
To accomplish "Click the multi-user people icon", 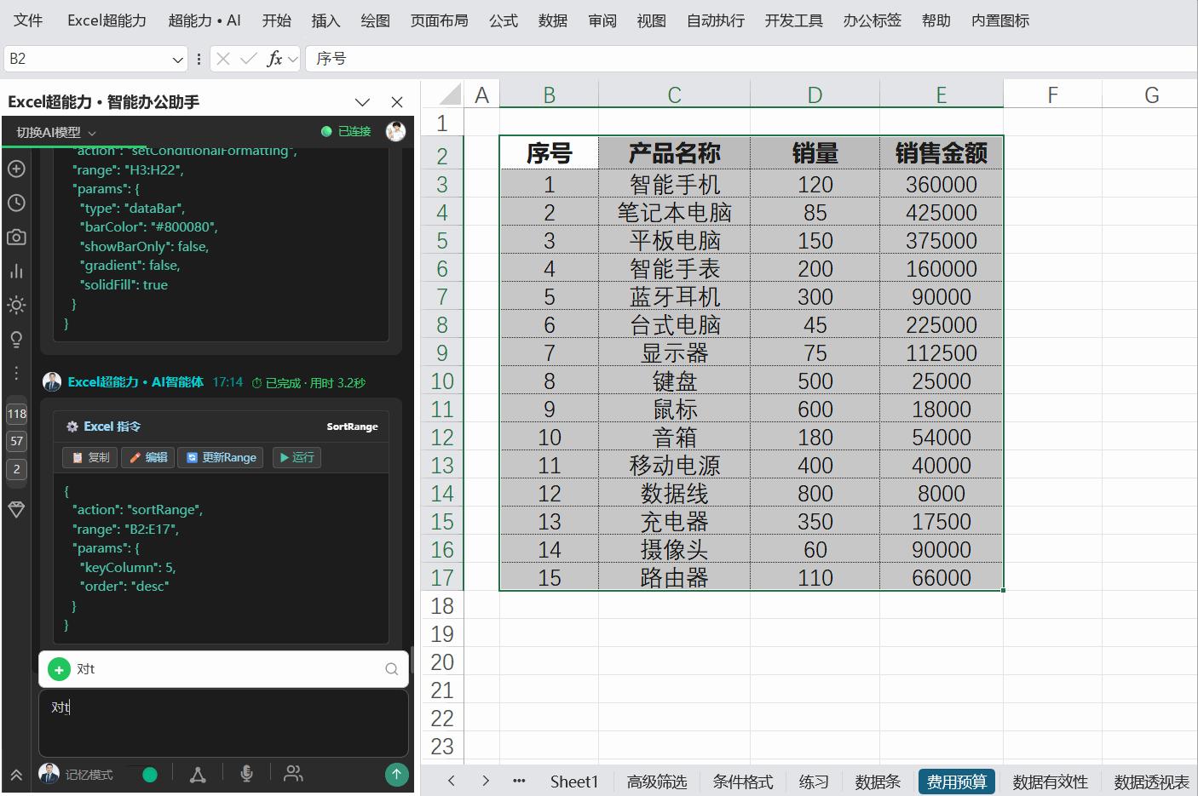I will click(293, 773).
